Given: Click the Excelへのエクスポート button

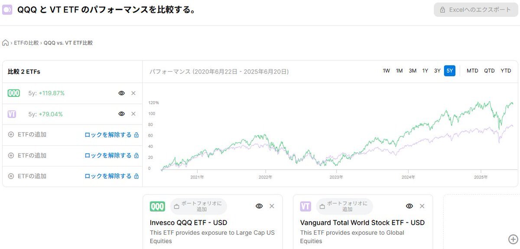Looking at the screenshot, I should 476,10.
